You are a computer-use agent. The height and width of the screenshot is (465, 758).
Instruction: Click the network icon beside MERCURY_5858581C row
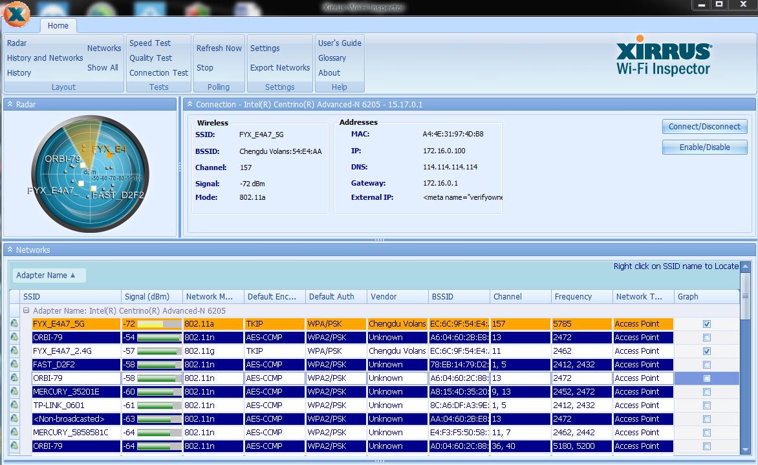click(14, 433)
